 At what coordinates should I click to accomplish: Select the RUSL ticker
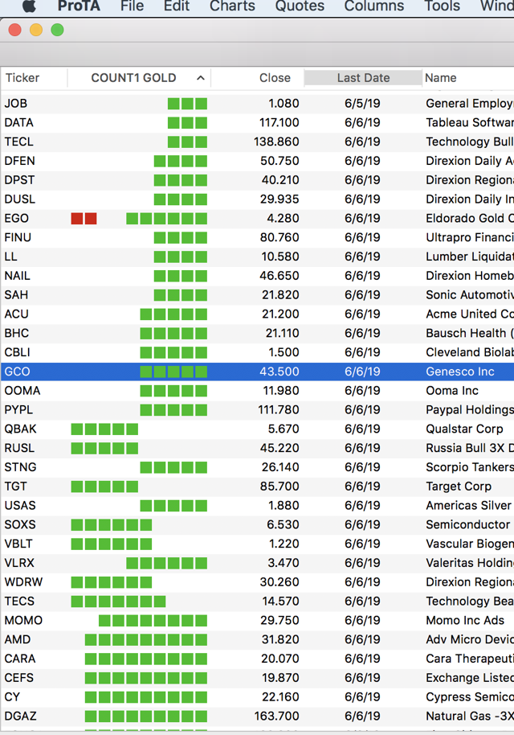pos(19,448)
